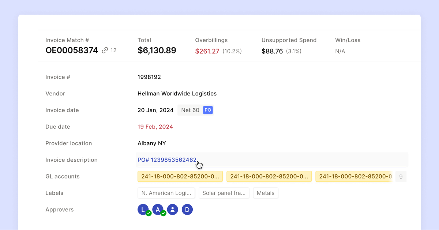Image resolution: width=439 pixels, height=230 pixels.
Task: Click unsupported spend $88.76
Action: tap(272, 51)
